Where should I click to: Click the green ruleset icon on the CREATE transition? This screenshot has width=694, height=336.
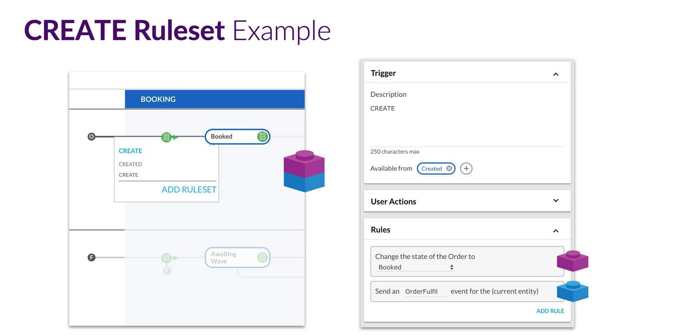[x=167, y=137]
